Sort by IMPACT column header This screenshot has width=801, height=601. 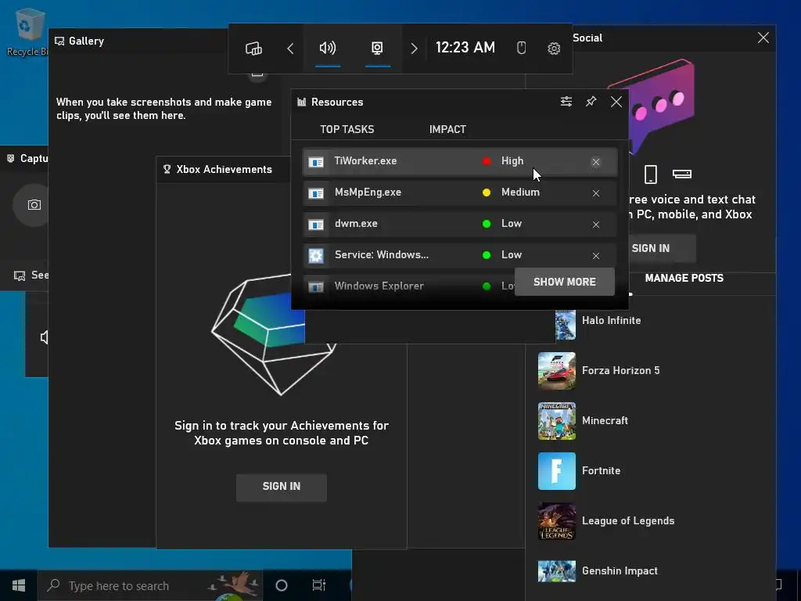447,129
